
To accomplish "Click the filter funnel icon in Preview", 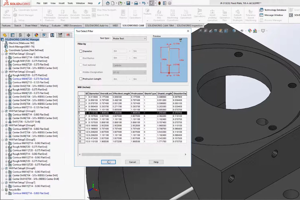I will click(180, 40).
